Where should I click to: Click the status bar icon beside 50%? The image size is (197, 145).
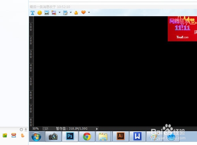45,129
